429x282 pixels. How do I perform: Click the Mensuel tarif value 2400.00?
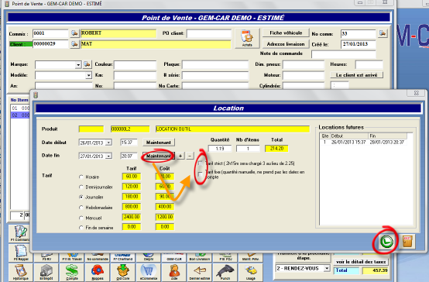pos(132,217)
